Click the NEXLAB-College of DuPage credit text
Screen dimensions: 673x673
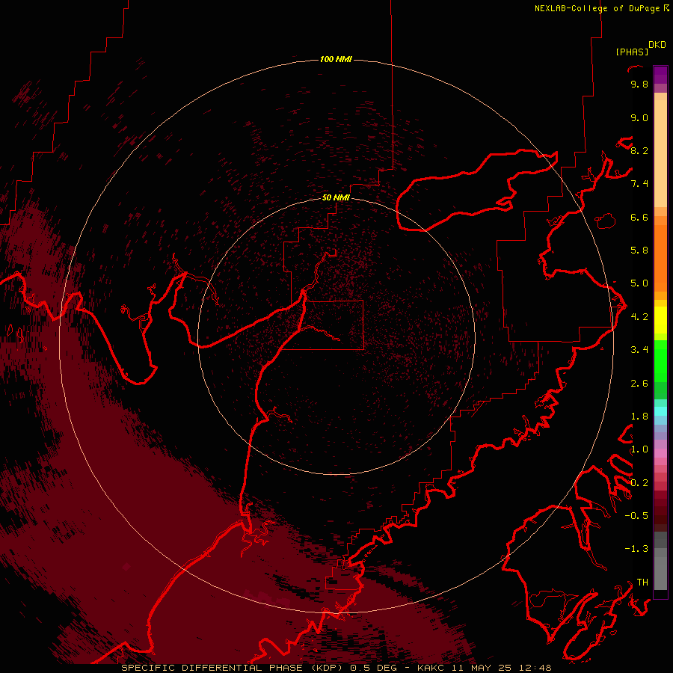point(597,8)
